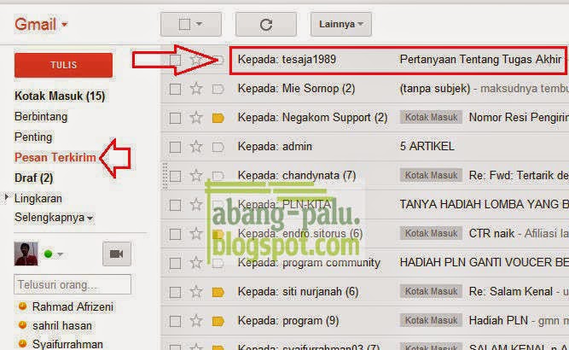Star the siti nurjanah message
This screenshot has height=350, width=569.
(x=196, y=292)
